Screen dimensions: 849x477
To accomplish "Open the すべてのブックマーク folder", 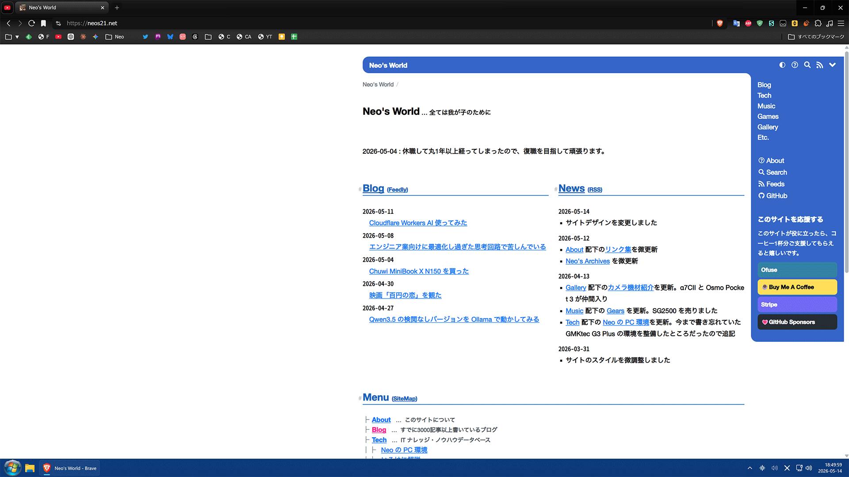I will coord(816,37).
